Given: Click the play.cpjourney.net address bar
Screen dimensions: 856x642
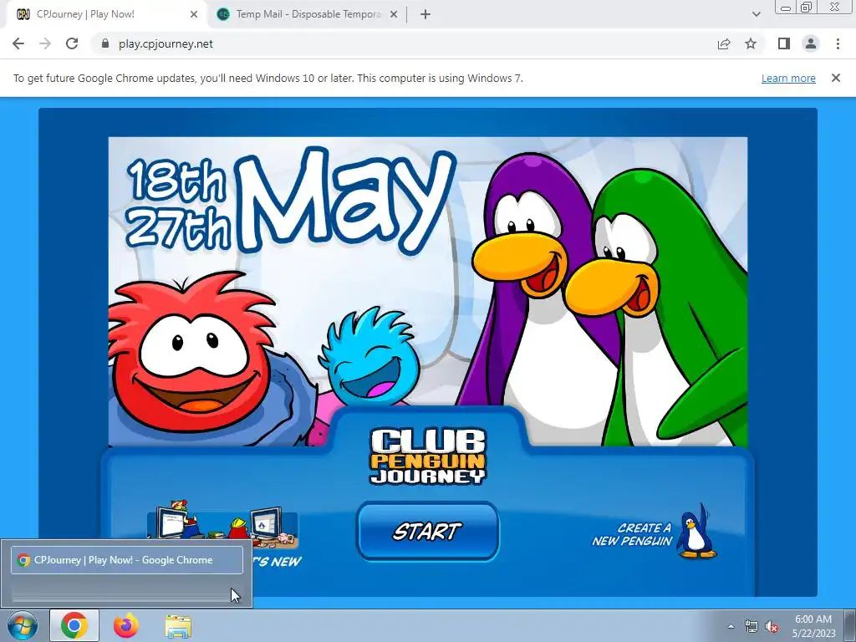Looking at the screenshot, I should 404,43.
